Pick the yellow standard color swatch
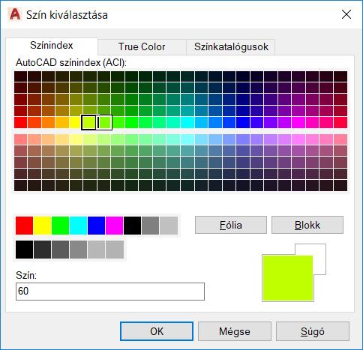This screenshot has height=350, width=363. tap(42, 226)
